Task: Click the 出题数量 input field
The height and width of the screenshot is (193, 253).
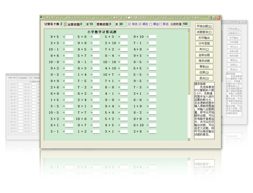Action: (186, 24)
